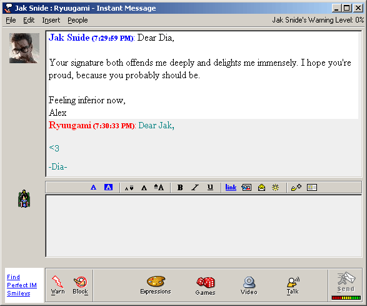The height and width of the screenshot is (306, 367).
Task: Click the shrink font size icon
Action: tap(129, 188)
